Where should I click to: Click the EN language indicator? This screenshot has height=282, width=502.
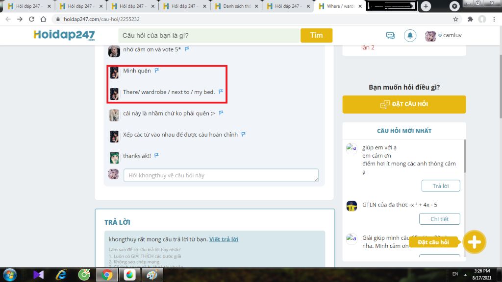[x=455, y=274]
